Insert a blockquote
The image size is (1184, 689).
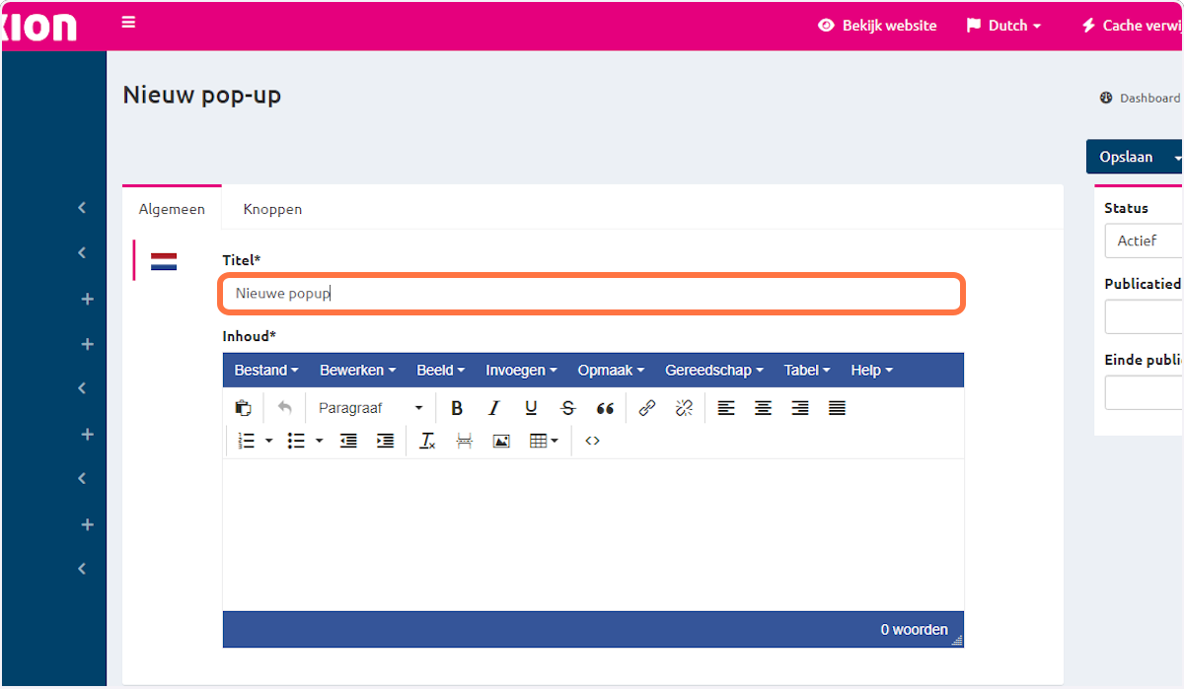[x=605, y=408]
